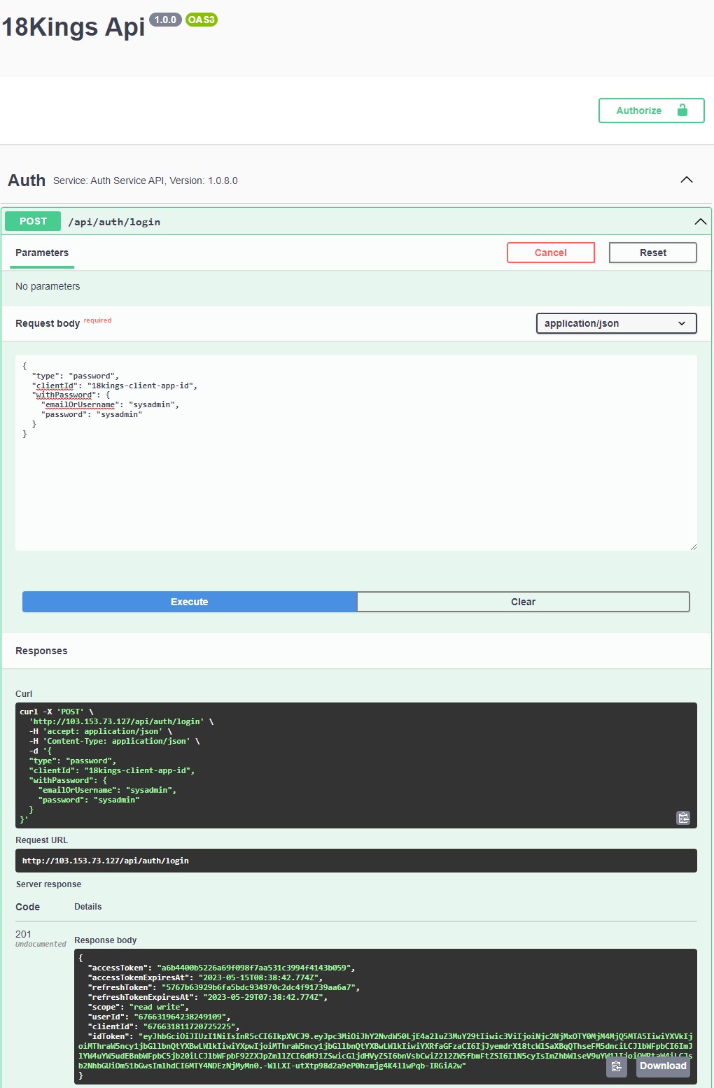Image resolution: width=714 pixels, height=1088 pixels.
Task: Copy the Curl command using its clipboard icon
Action: click(x=683, y=817)
